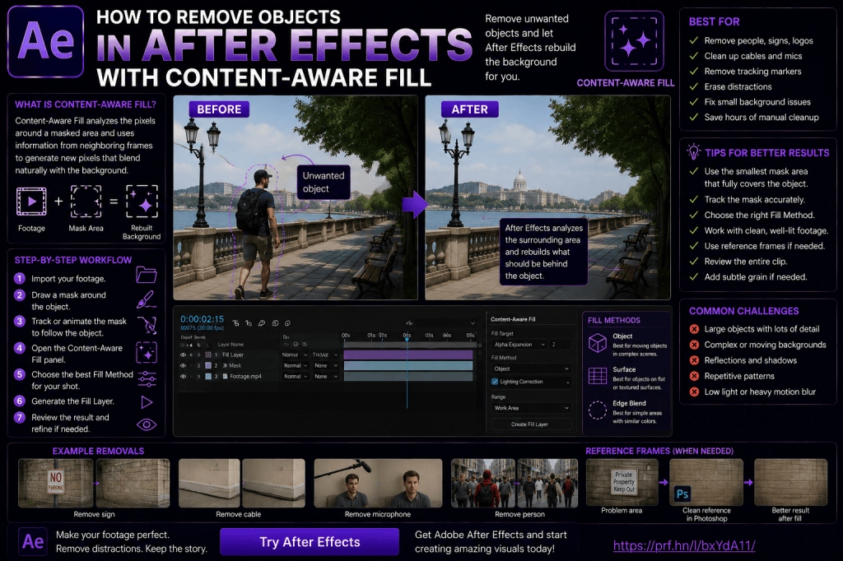Click the large Ae logo at top left
The height and width of the screenshot is (561, 843).
pyautogui.click(x=46, y=41)
